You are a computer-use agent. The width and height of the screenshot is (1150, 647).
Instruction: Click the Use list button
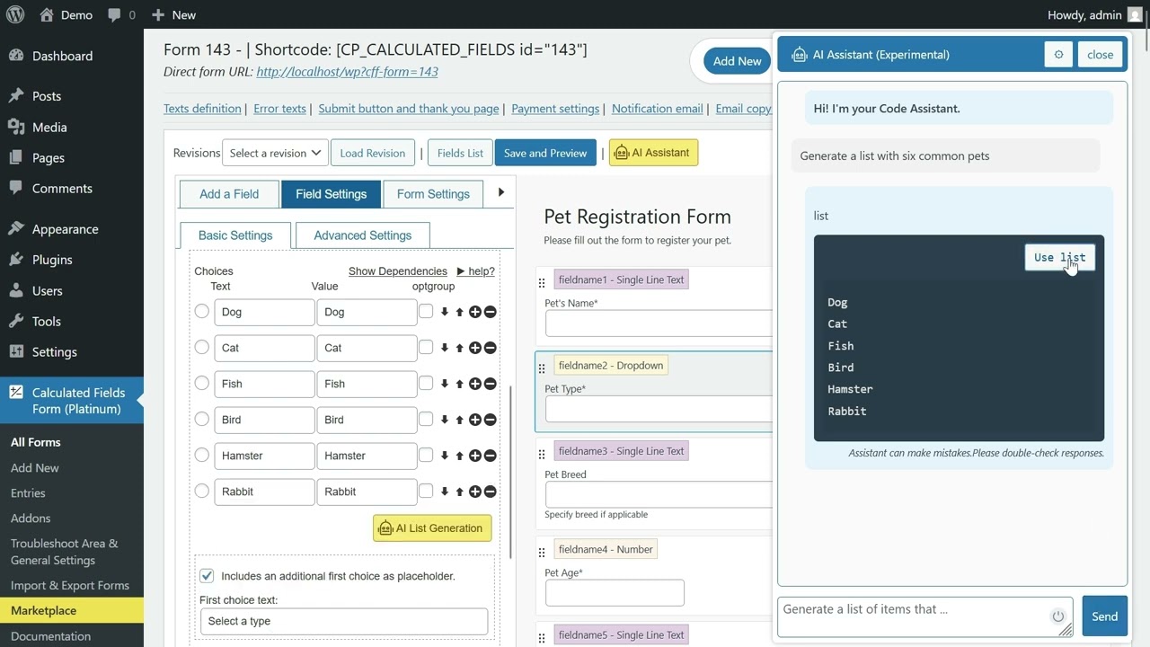click(x=1059, y=257)
